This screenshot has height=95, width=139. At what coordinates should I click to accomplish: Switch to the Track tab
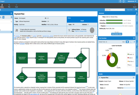16,6
